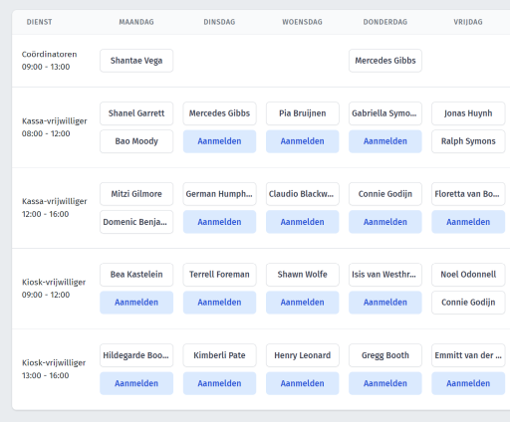Select Terrell Foreman on Tuesday
The image size is (510, 422).
pos(219,275)
